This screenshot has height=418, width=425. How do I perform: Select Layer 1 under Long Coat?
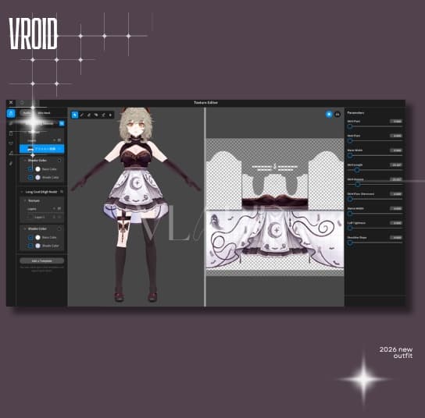(x=42, y=217)
